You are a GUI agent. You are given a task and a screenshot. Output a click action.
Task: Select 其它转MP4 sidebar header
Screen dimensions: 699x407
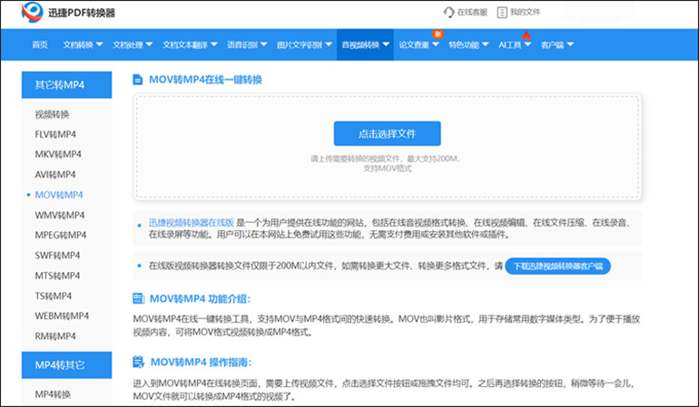coord(66,84)
